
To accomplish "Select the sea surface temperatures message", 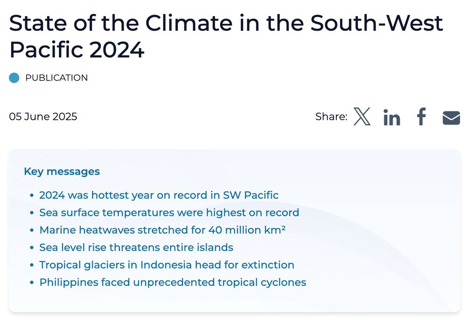I will 169,213.
